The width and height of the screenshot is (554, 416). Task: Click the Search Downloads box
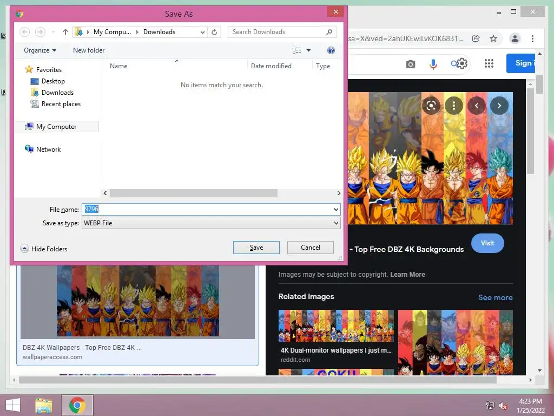(x=278, y=32)
